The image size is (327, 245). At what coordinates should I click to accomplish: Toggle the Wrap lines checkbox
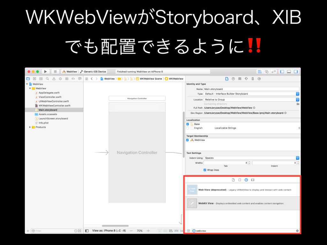pyautogui.click(x=205, y=170)
